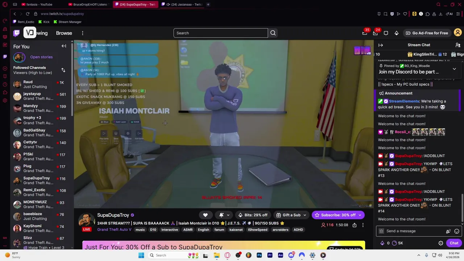Open the user avatar menu
This screenshot has width=464, height=261.
[458, 33]
